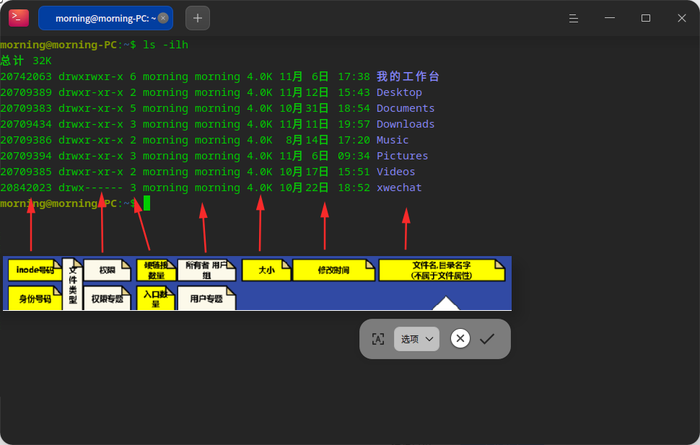The height and width of the screenshot is (445, 700).
Task: Click the Documents directory name
Action: [406, 108]
